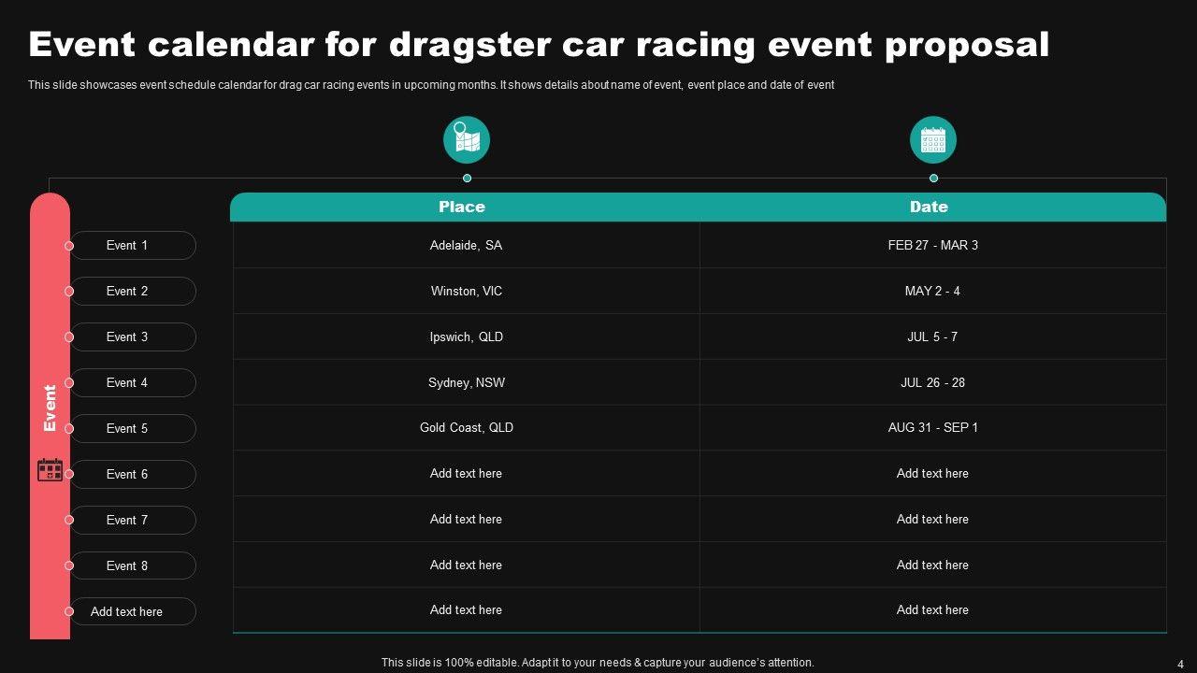Select the Event 3 pill label
The image size is (1197, 673).
[x=132, y=336]
